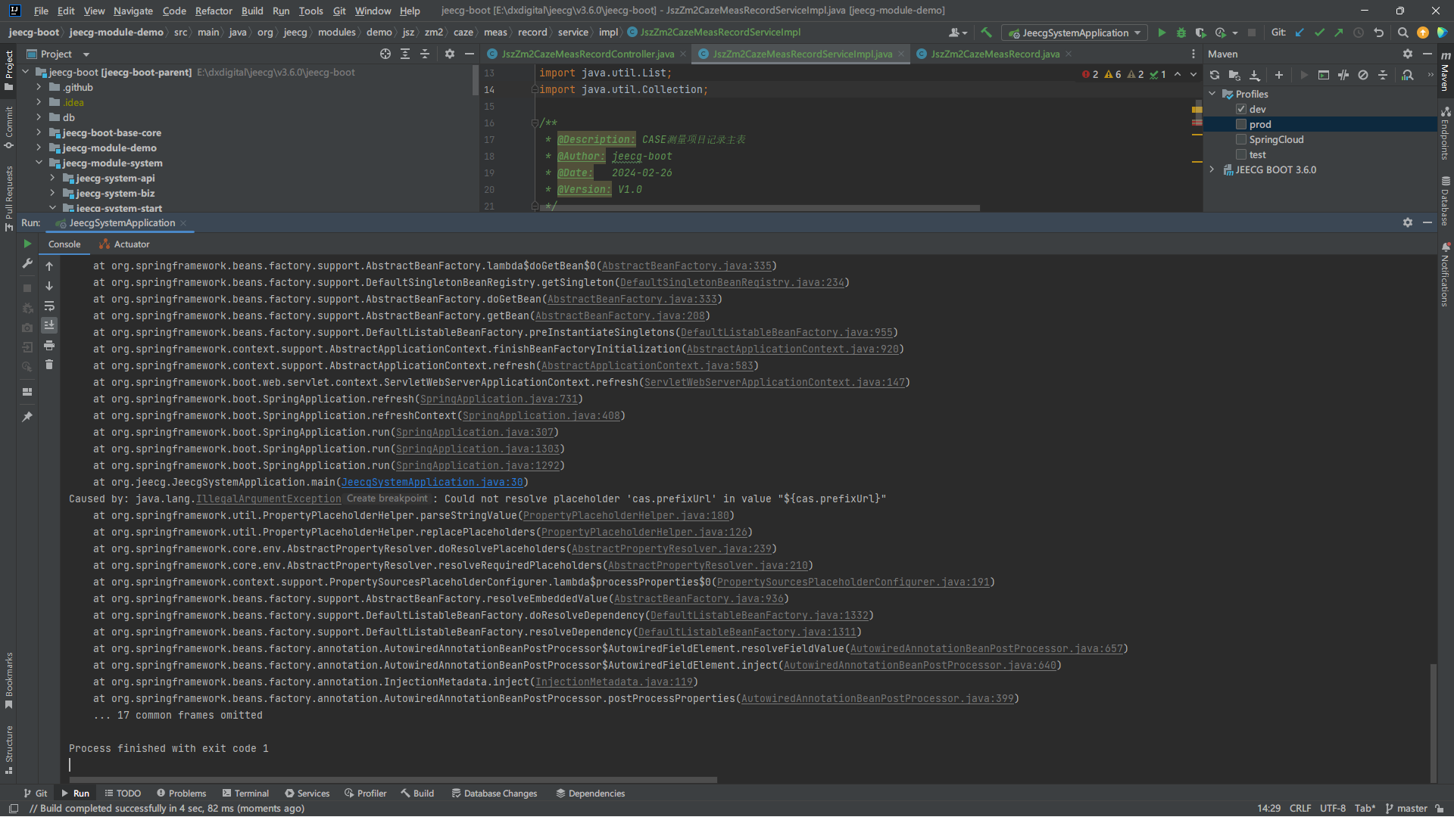Click console vertical scrollbar thumb
Image resolution: width=1454 pixels, height=817 pixels.
pyautogui.click(x=1434, y=722)
